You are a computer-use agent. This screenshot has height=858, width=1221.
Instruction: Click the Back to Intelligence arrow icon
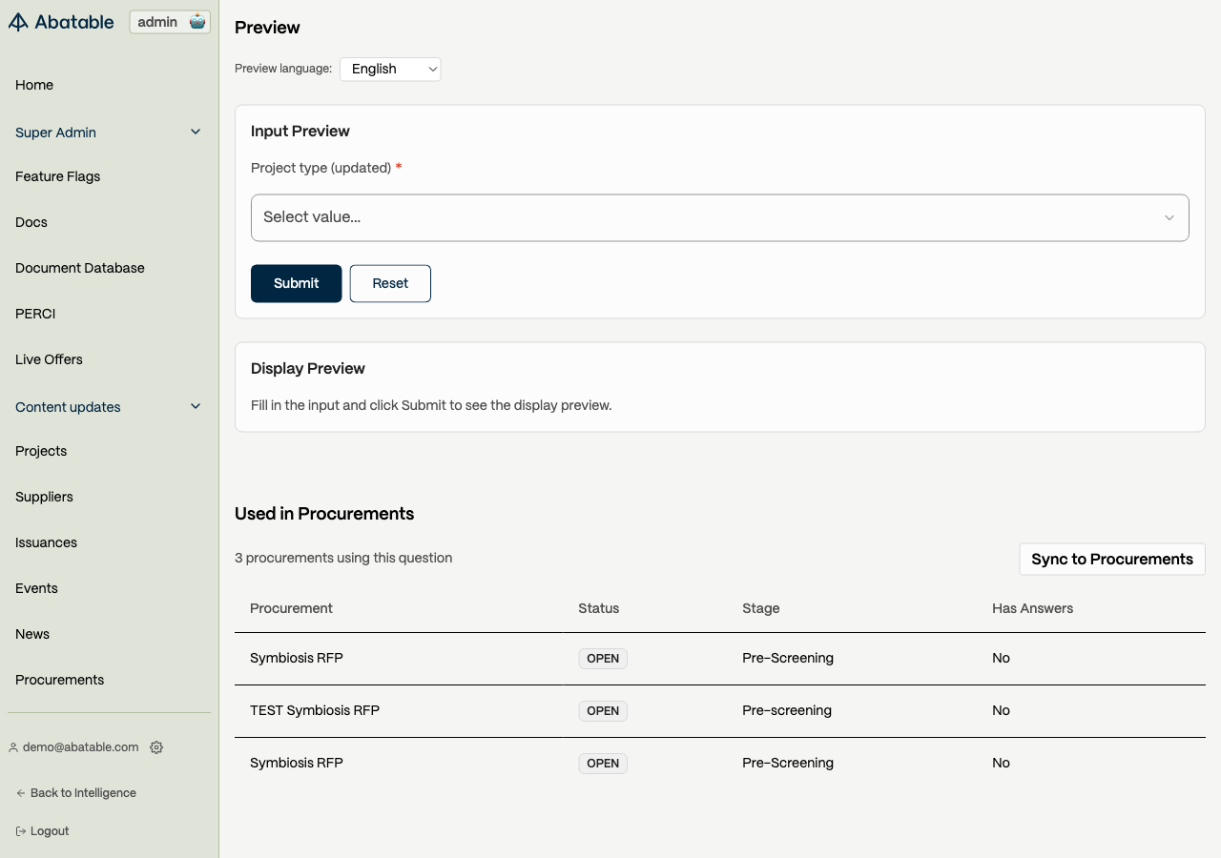coord(21,793)
